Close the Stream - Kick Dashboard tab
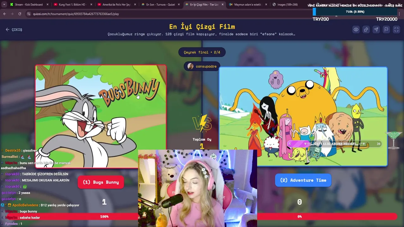Image resolution: width=404 pixels, height=227 pixels. (x=47, y=4)
